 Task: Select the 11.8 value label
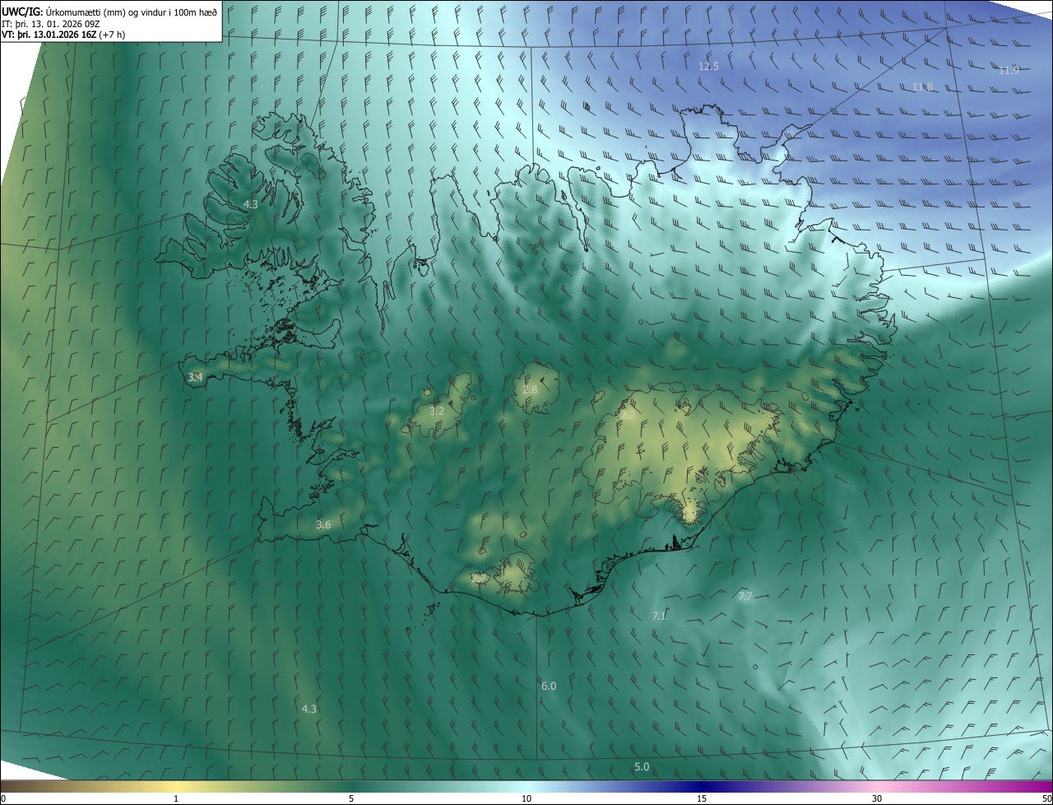923,87
